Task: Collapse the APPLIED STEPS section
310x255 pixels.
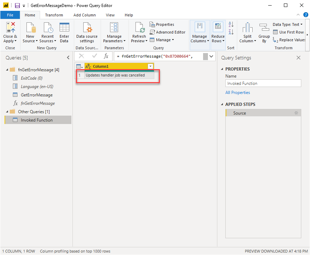Action: tap(222, 104)
